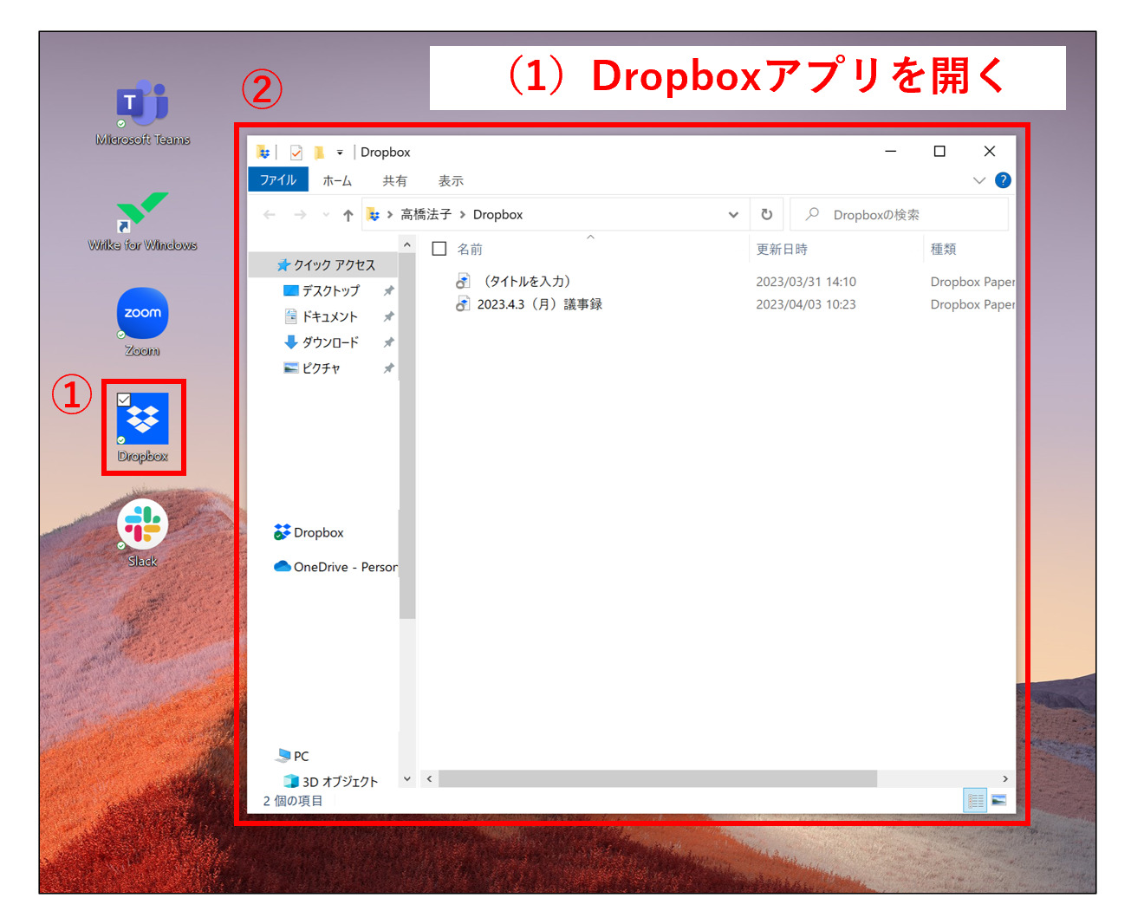Open the Slack desktop icon

click(143, 533)
